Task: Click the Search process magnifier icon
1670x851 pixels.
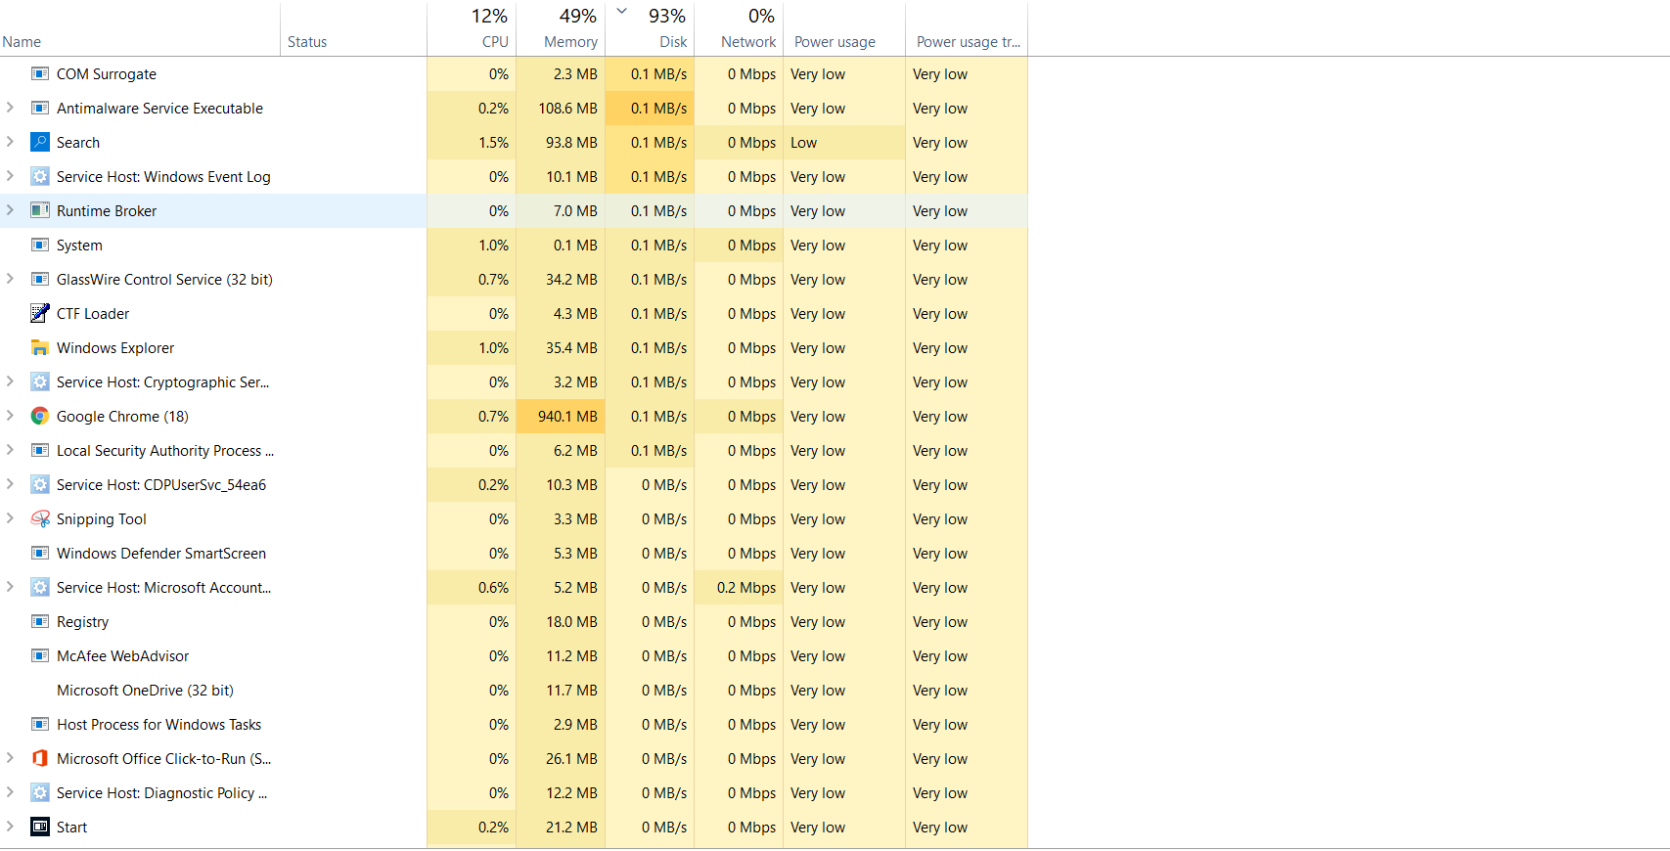Action: [x=39, y=142]
